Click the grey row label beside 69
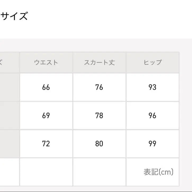 click(9, 115)
